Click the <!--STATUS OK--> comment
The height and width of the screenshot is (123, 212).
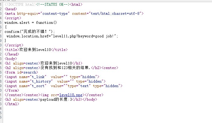[x=53, y=5]
